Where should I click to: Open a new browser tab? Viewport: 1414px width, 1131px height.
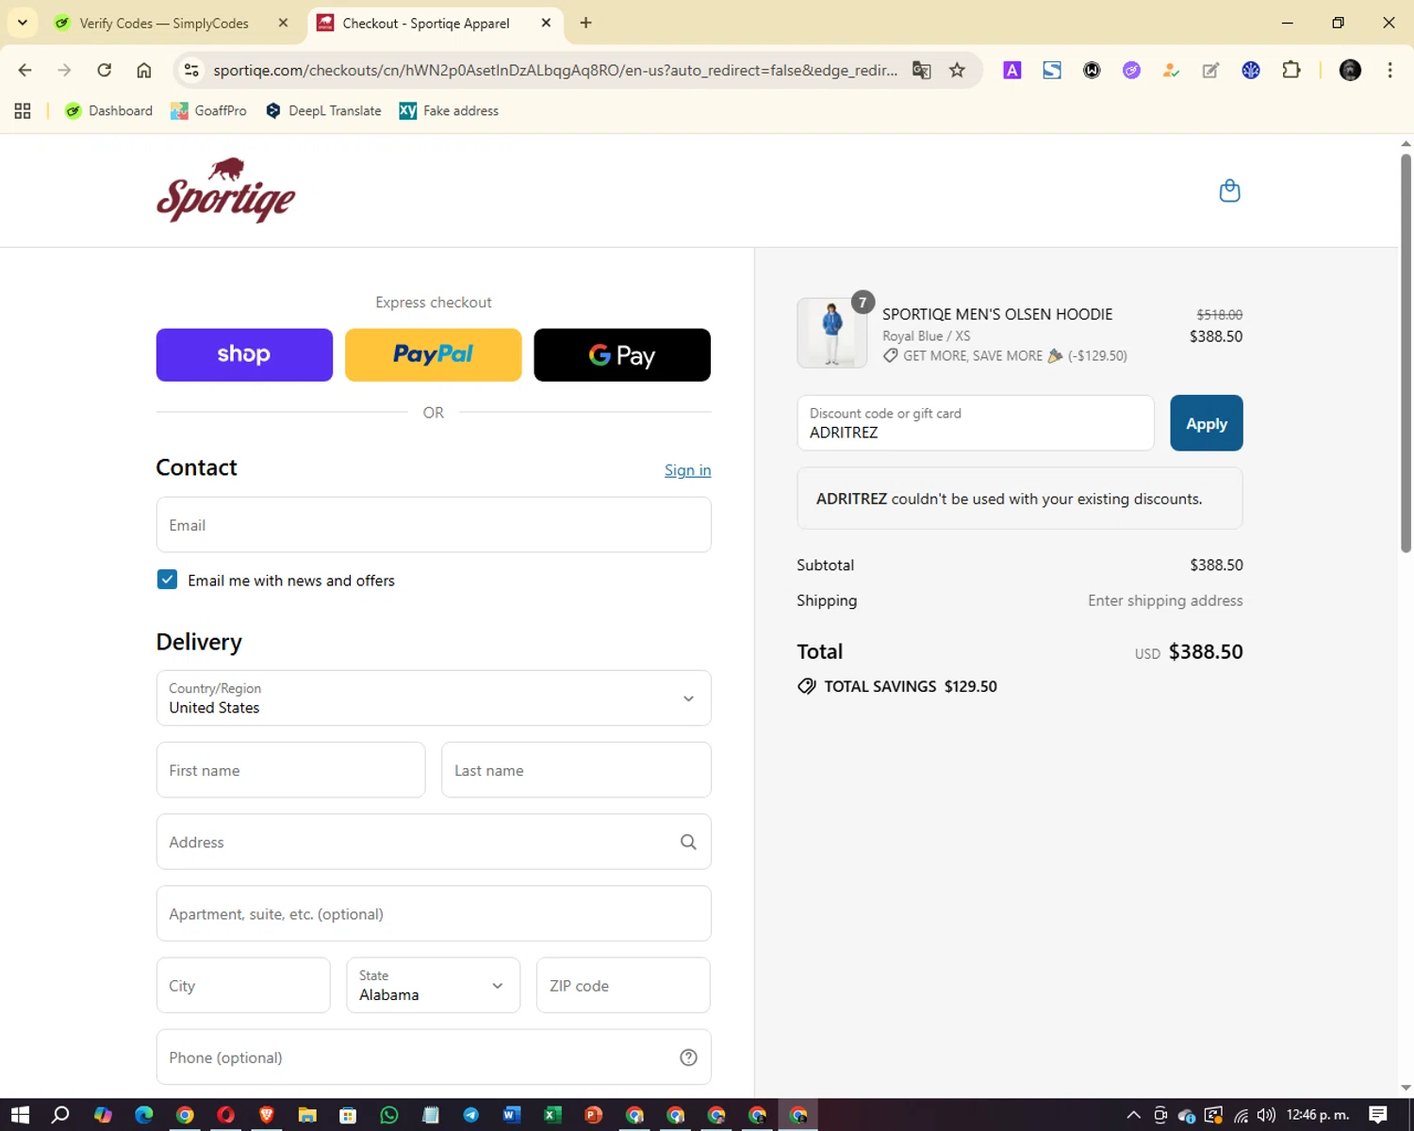[x=585, y=23]
